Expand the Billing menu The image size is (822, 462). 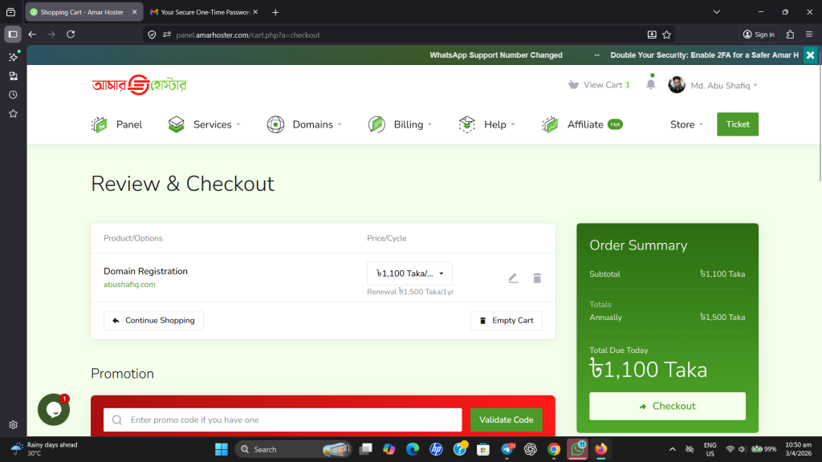[x=413, y=124]
